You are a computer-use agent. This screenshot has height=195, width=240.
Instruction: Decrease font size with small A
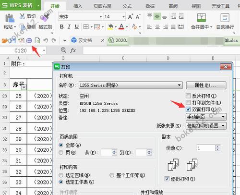138,17
